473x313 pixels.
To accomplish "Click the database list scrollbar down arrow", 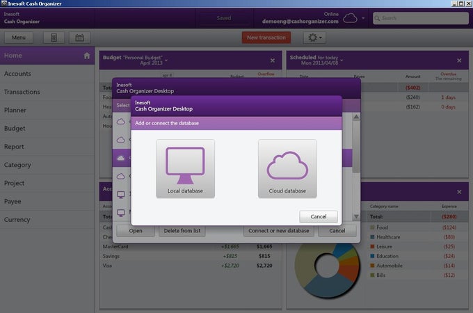I will [x=356, y=216].
